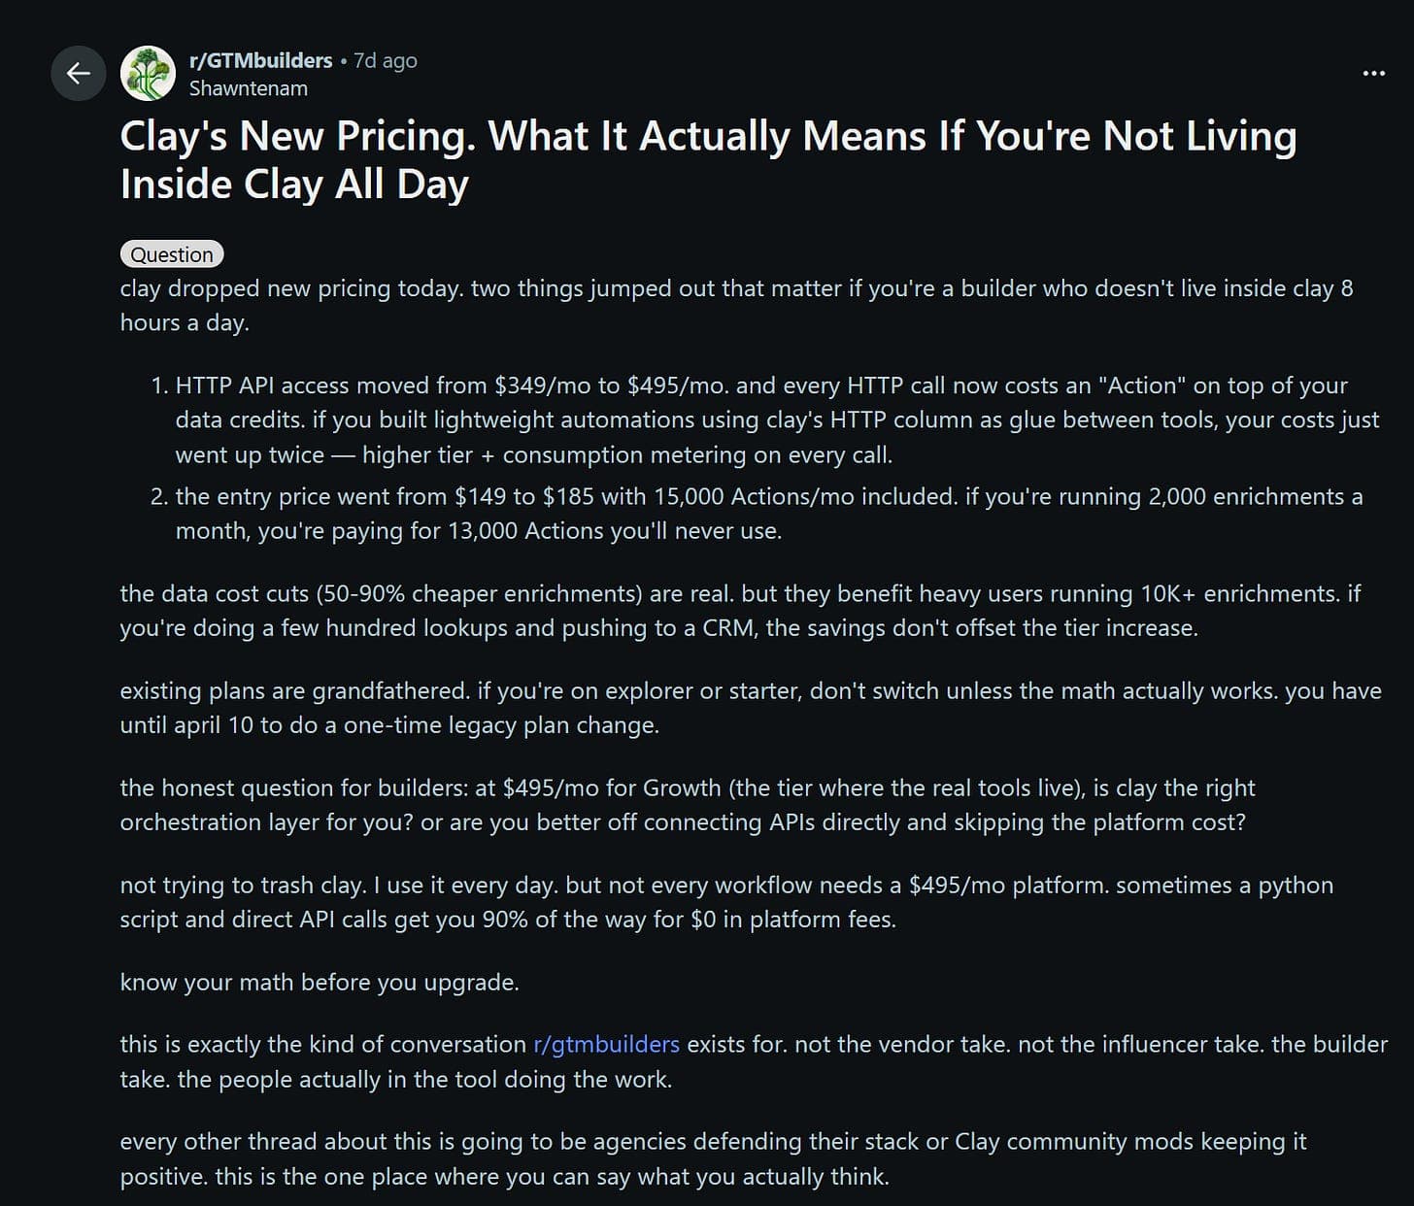Click the "existing plans are grandfathered" paragraph
The width and height of the screenshot is (1414, 1206).
click(x=750, y=707)
